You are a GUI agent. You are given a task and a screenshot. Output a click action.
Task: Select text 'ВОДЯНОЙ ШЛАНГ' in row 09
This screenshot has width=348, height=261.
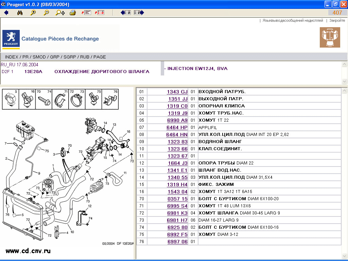[220, 142]
